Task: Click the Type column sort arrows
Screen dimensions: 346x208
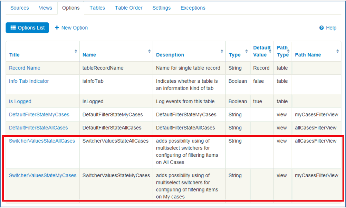Action: pyautogui.click(x=247, y=51)
